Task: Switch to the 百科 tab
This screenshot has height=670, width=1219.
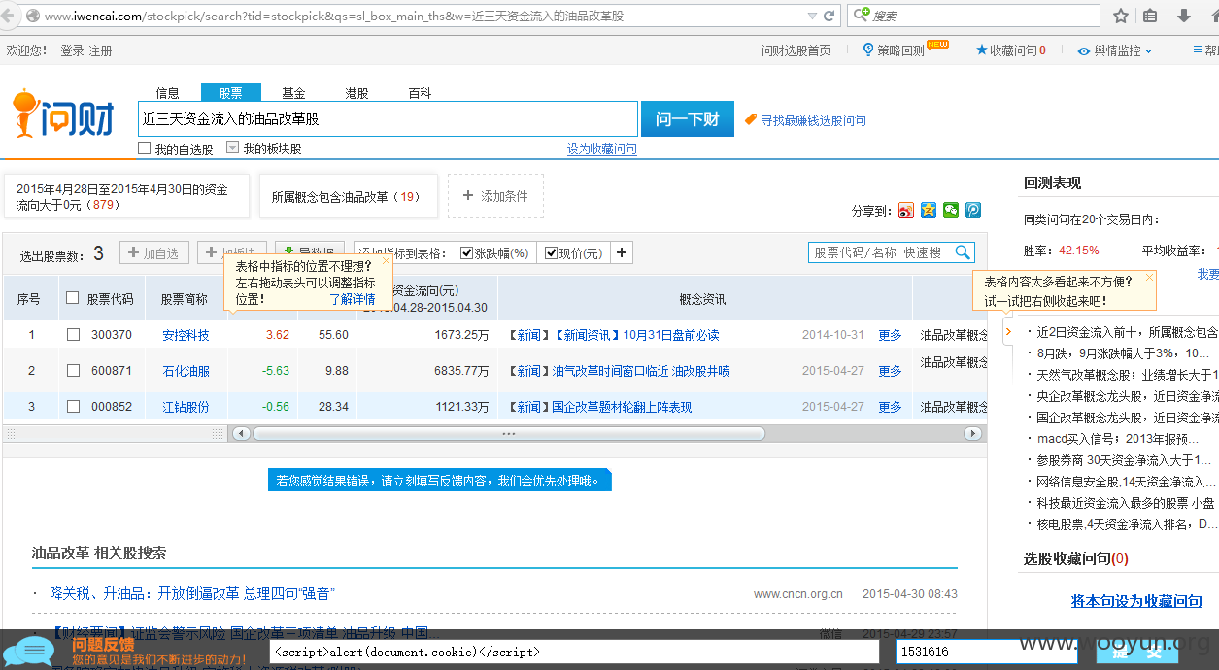Action: point(421,93)
